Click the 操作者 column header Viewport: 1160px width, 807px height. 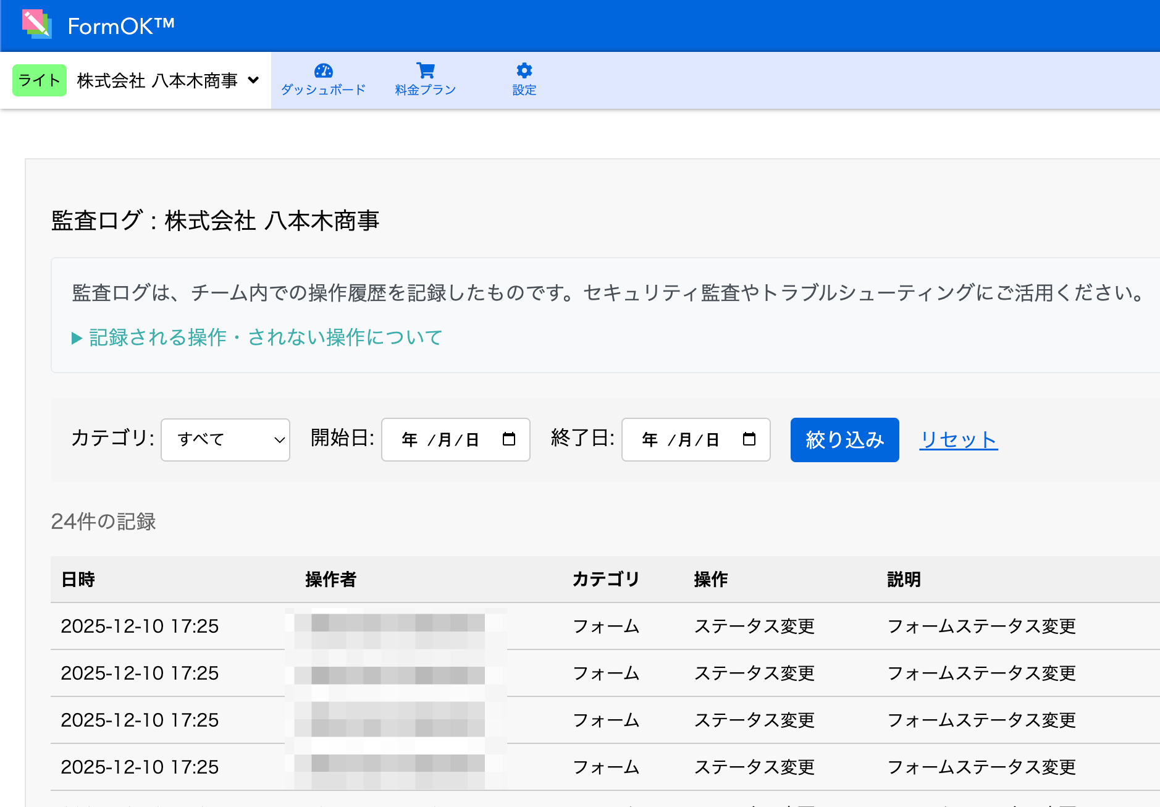[330, 580]
